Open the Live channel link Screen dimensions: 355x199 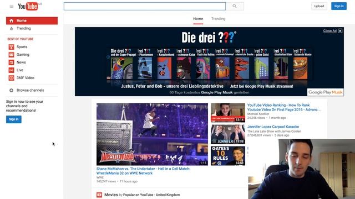(20, 70)
